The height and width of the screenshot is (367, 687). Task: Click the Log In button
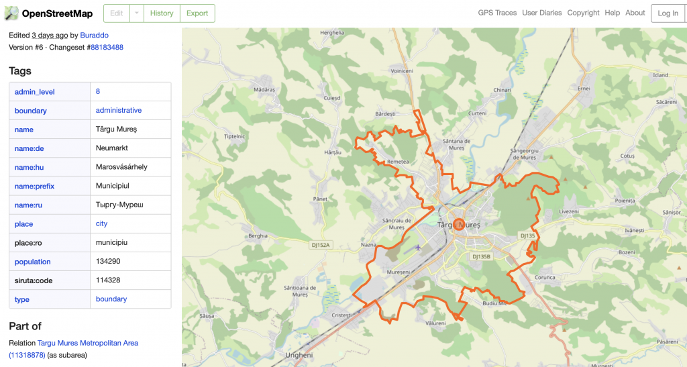668,13
